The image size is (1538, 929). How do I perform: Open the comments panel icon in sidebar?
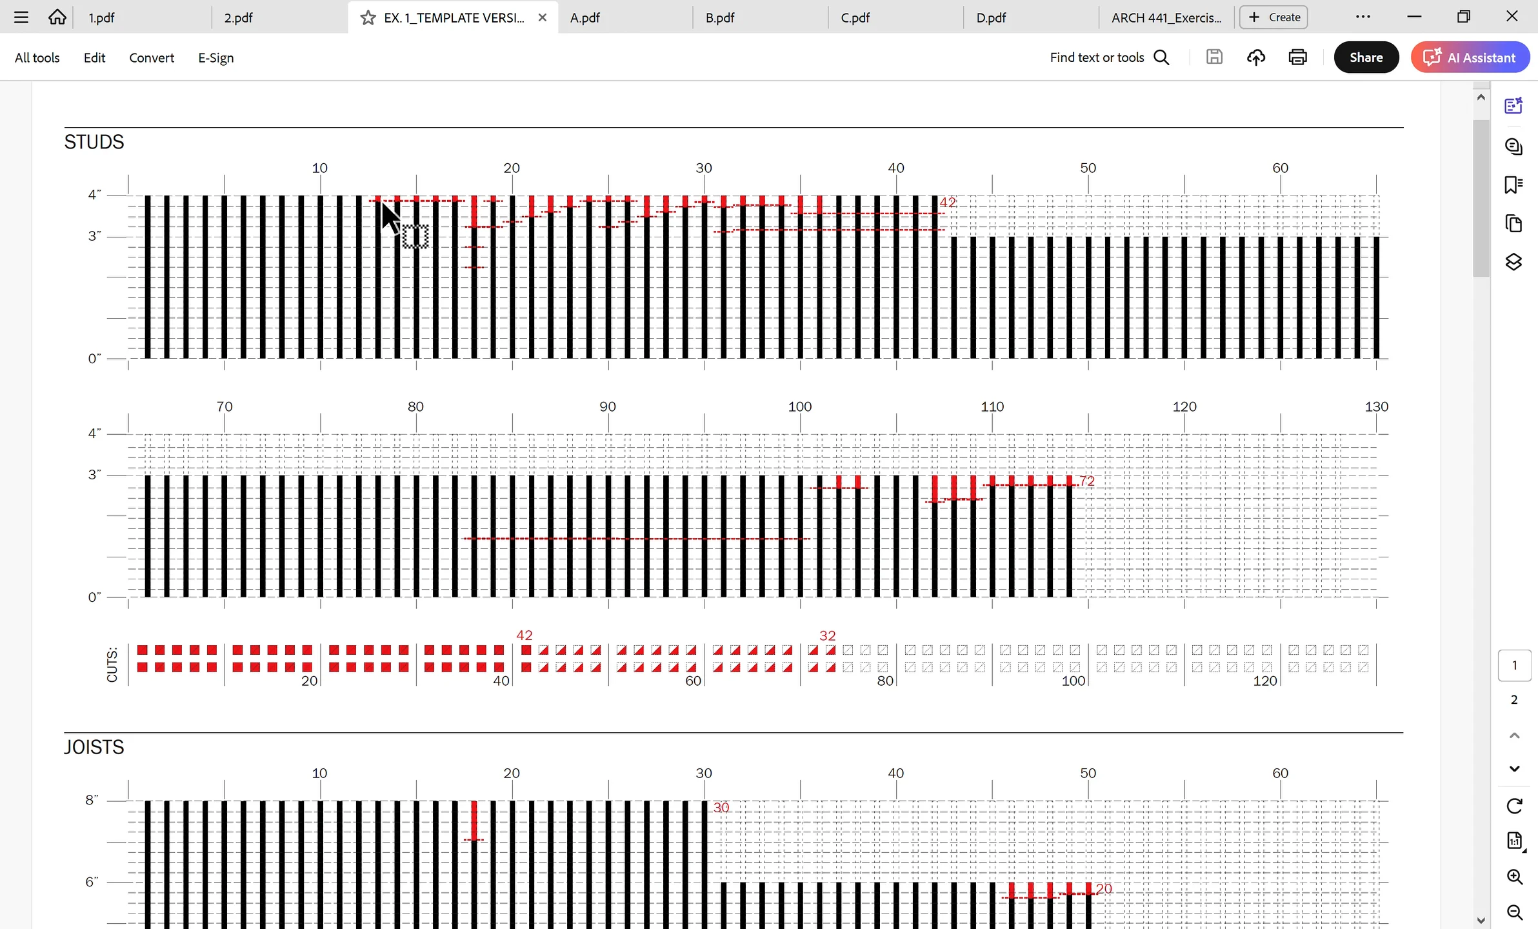(x=1513, y=146)
